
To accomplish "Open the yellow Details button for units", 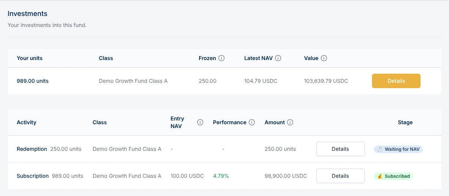I will 396,81.
